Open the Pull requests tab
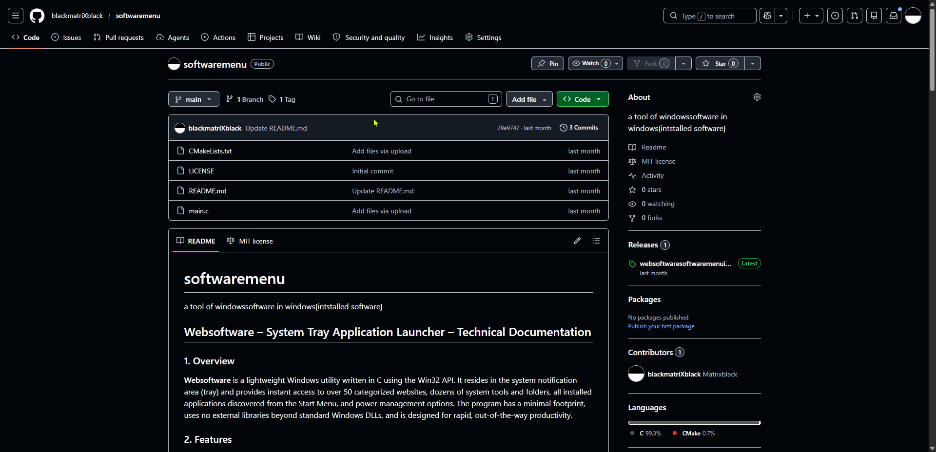 [118, 38]
